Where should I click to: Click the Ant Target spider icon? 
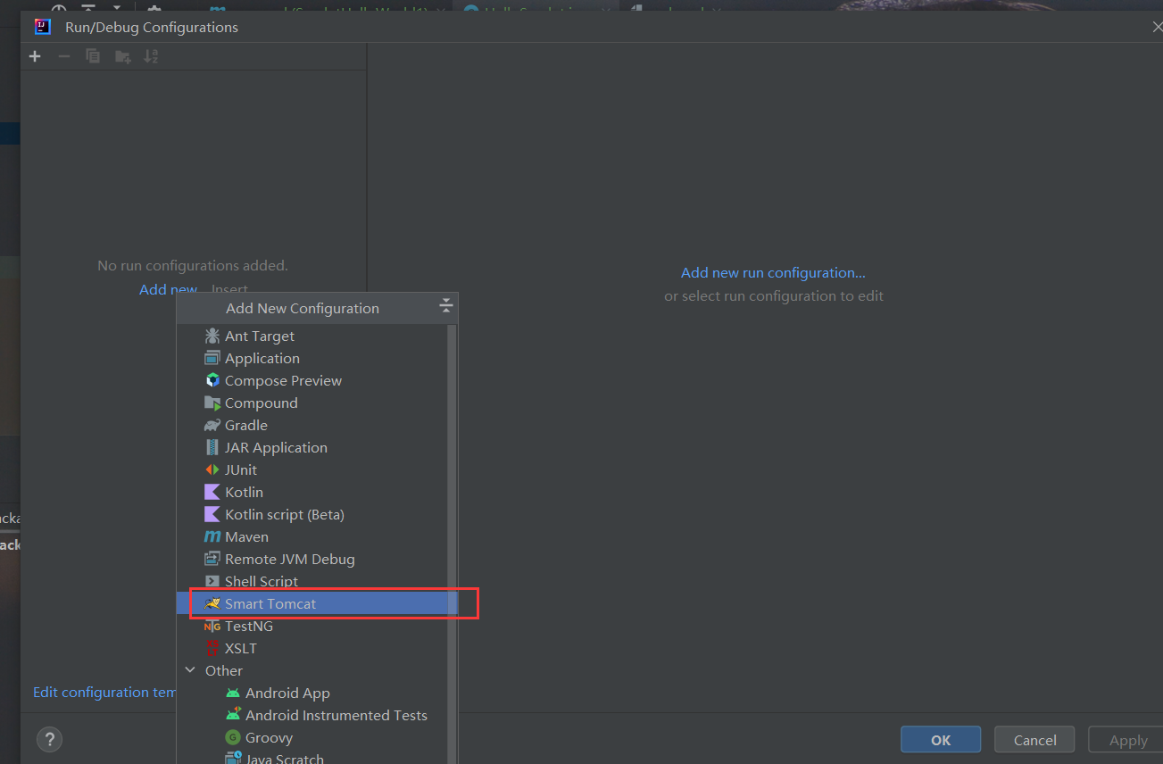(x=212, y=336)
